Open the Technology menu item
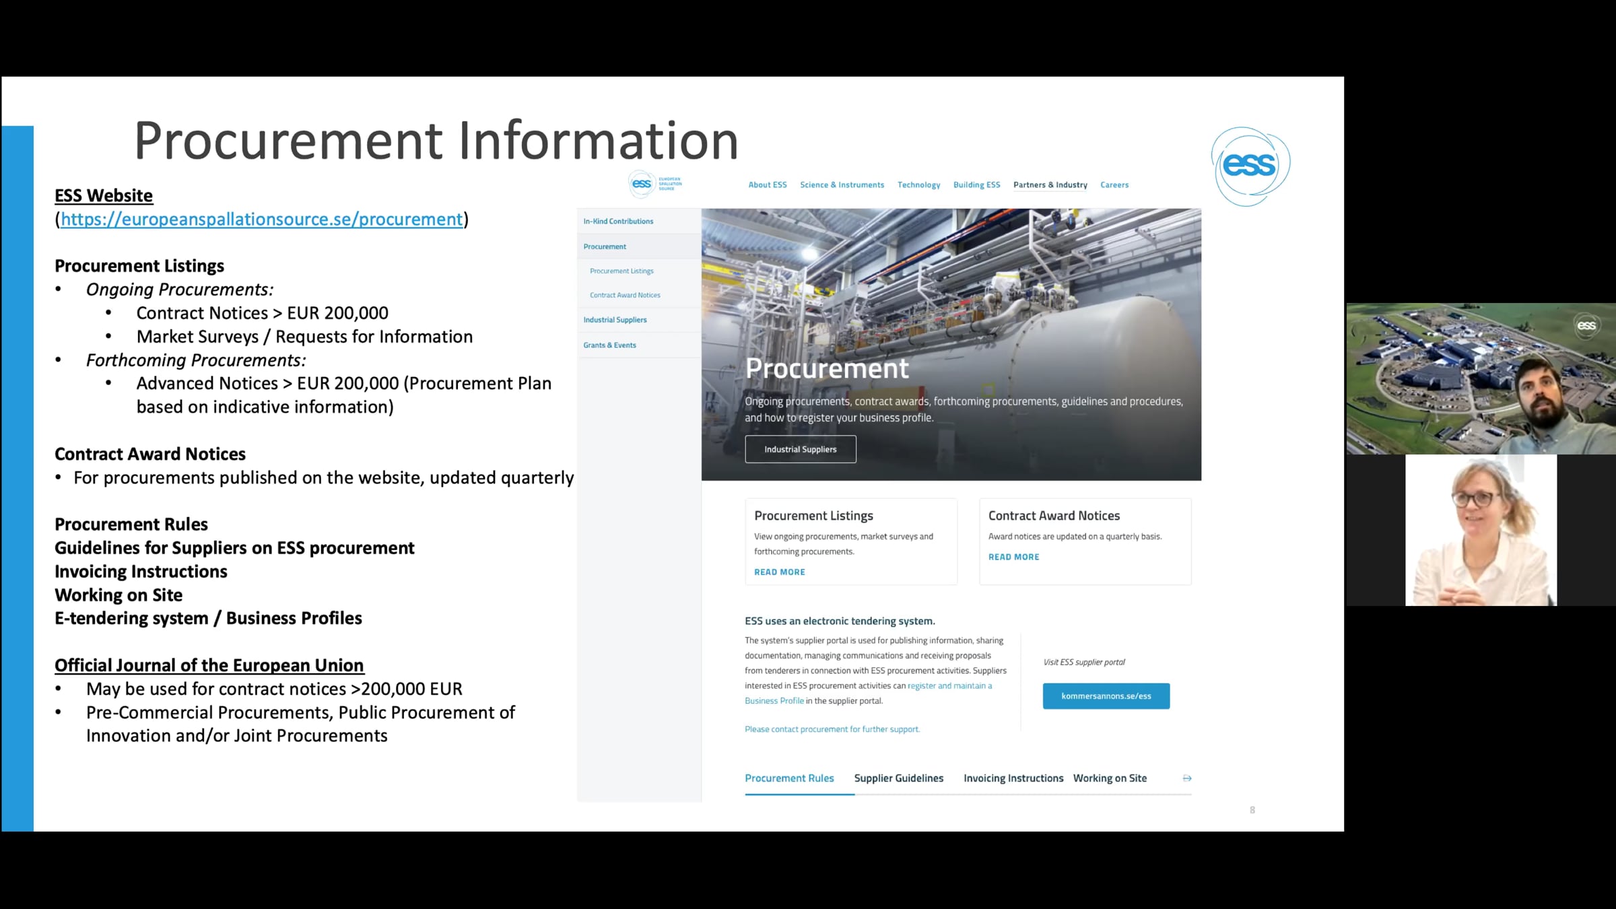 (918, 184)
